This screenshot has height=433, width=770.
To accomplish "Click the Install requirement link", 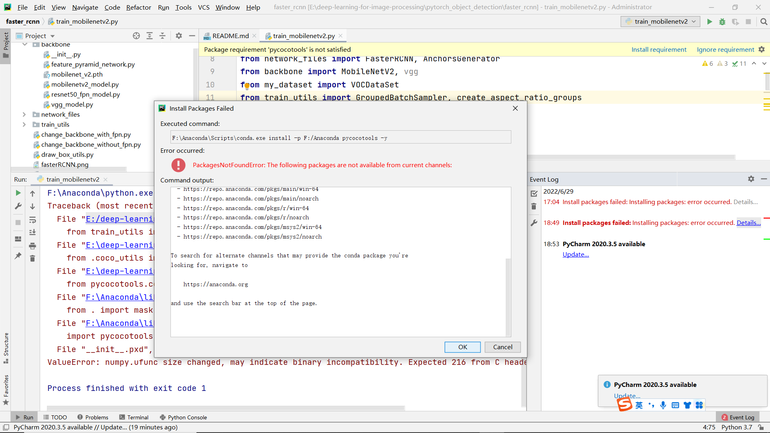I will [659, 49].
